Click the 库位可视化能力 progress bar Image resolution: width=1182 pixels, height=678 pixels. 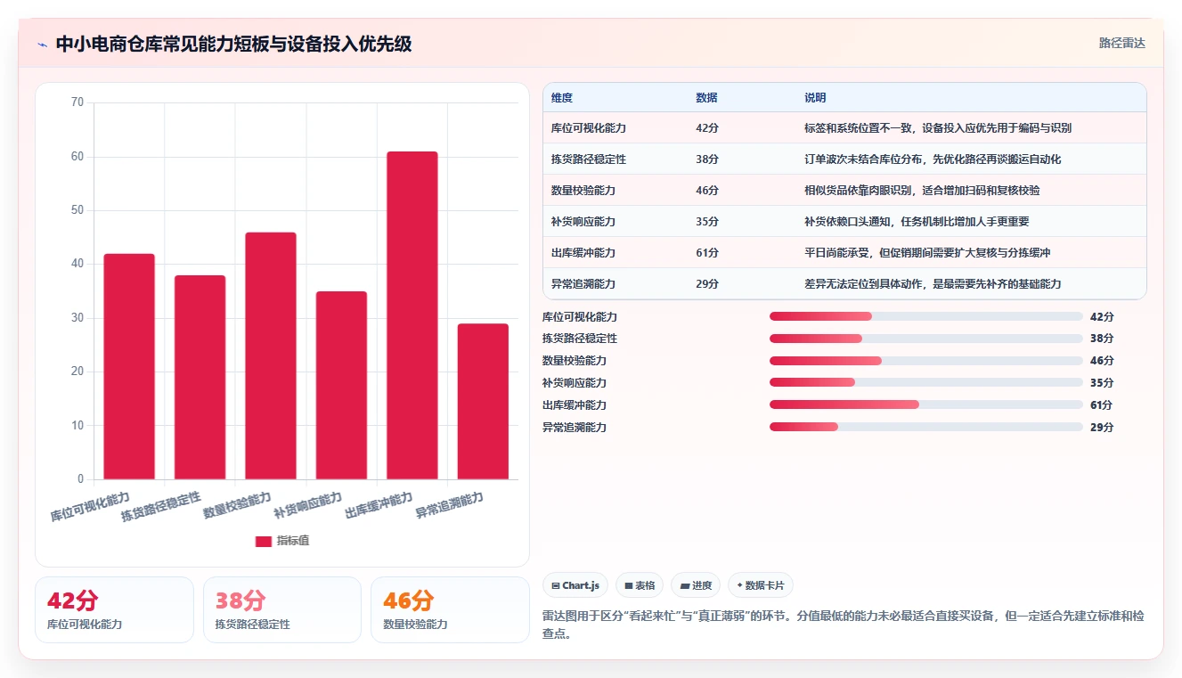coord(926,316)
